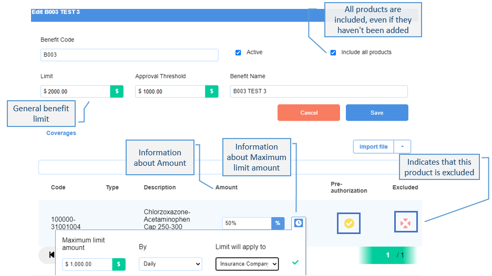
Task: Open the clock maximum limit icon
Action: [x=299, y=223]
